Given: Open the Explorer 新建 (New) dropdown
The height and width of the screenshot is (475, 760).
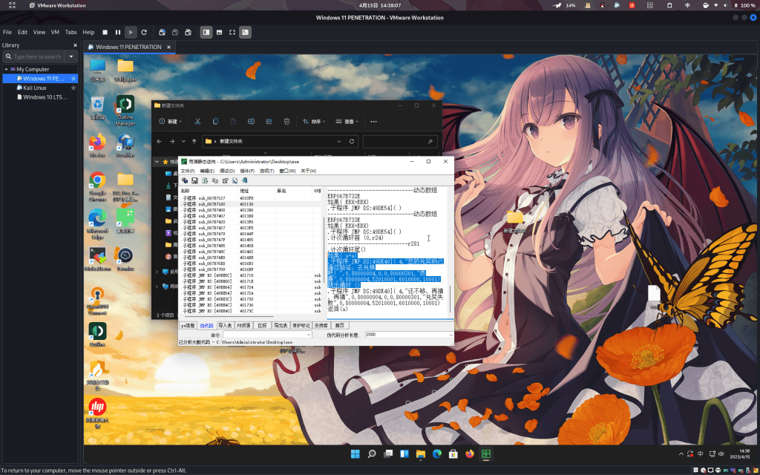Looking at the screenshot, I should click(x=171, y=122).
